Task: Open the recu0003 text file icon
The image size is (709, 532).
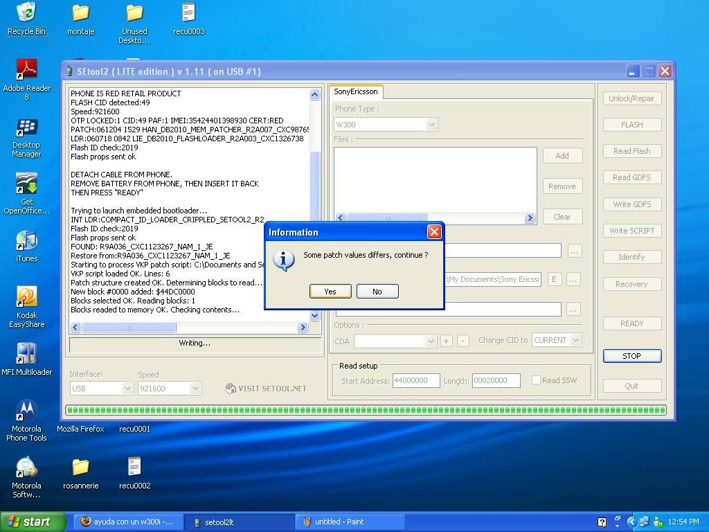Action: tap(188, 19)
